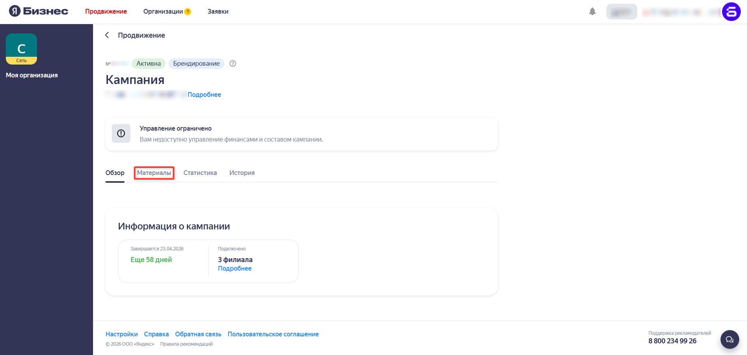The width and height of the screenshot is (747, 355).
Task: Click the help question mark icon
Action: click(x=233, y=64)
